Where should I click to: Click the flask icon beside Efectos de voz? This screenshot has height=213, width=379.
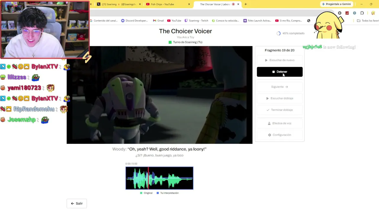tap(269, 123)
